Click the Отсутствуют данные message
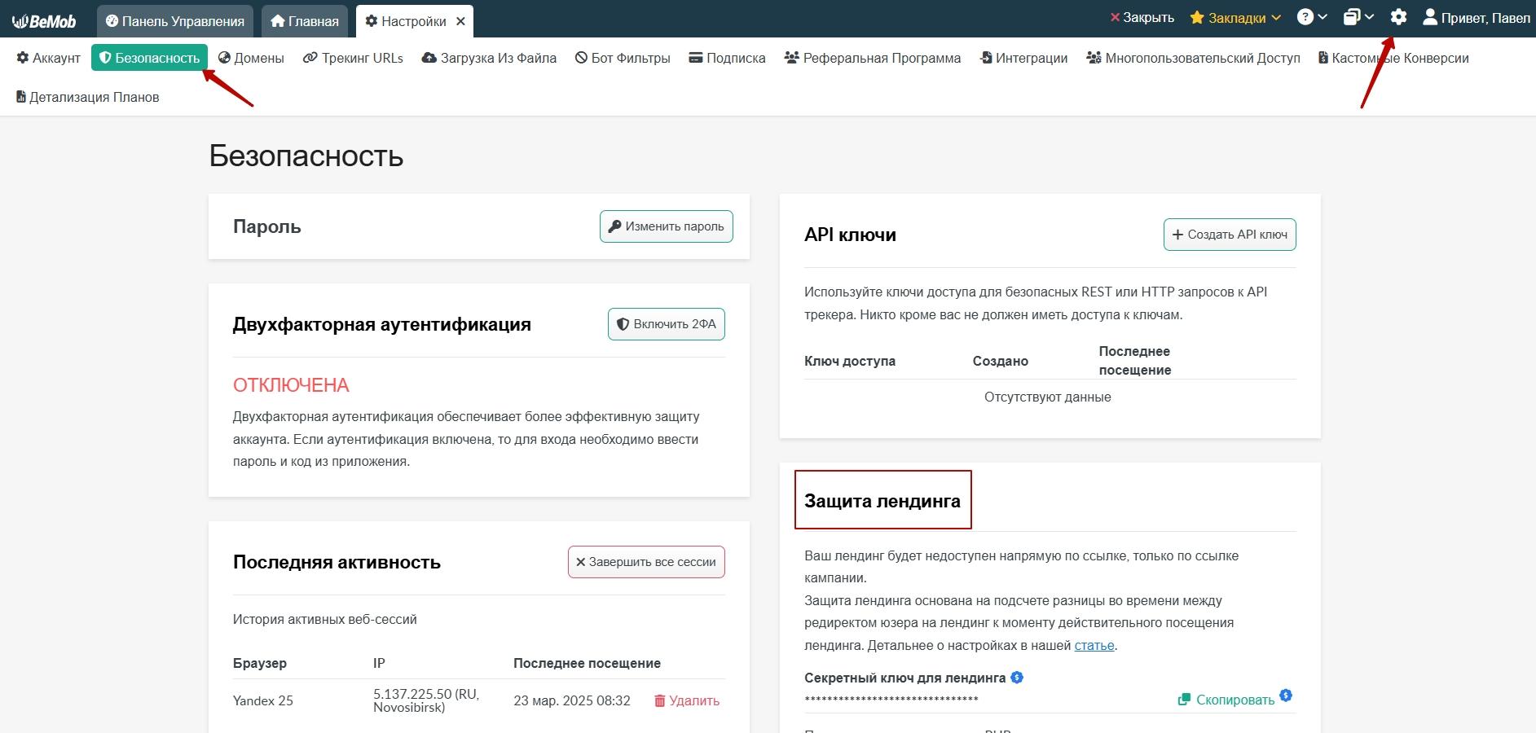The height and width of the screenshot is (733, 1536). coord(1048,397)
